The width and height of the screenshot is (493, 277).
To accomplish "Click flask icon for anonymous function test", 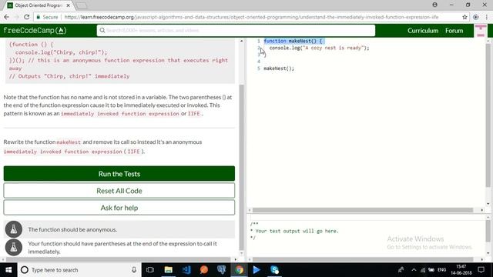I will [14, 229].
